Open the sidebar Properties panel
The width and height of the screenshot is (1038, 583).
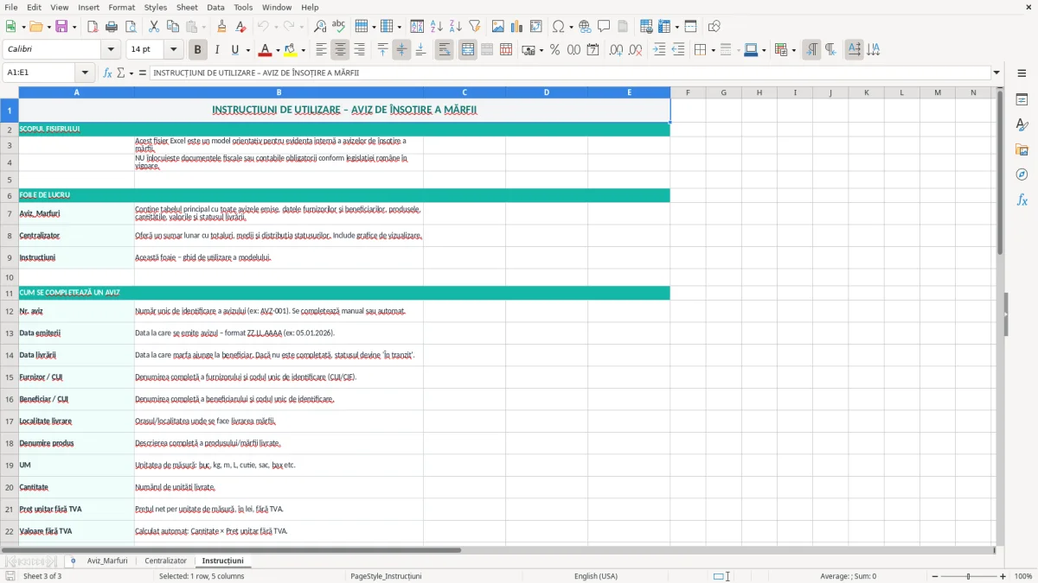tap(1022, 99)
